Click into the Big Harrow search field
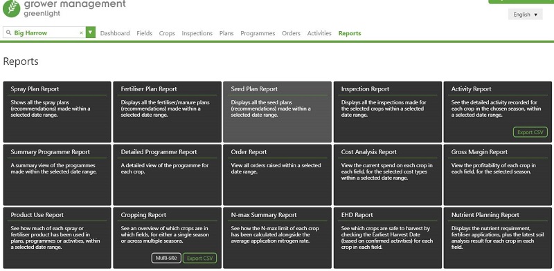 pyautogui.click(x=44, y=32)
